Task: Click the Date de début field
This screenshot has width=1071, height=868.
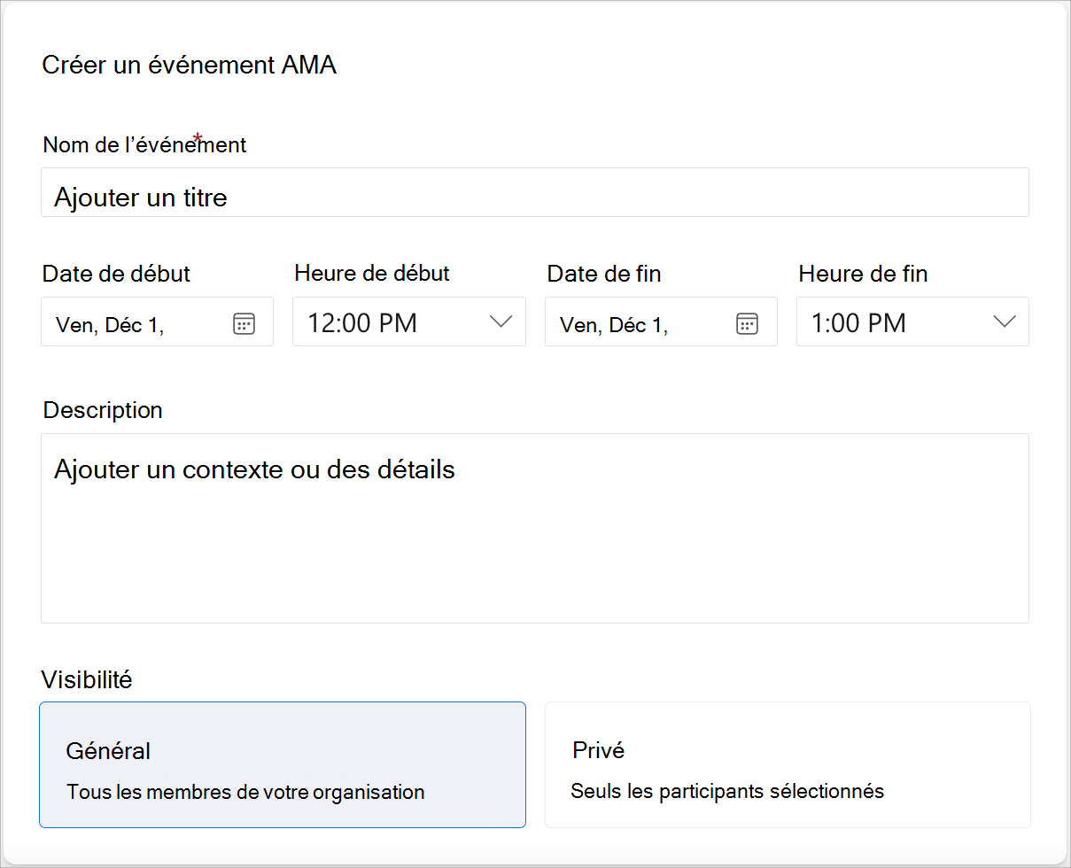Action: point(157,322)
